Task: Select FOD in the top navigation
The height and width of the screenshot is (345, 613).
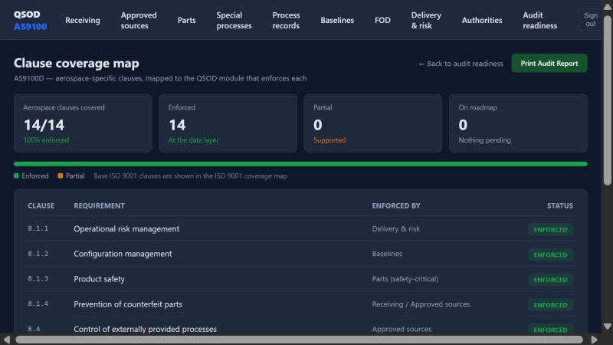Action: [382, 21]
